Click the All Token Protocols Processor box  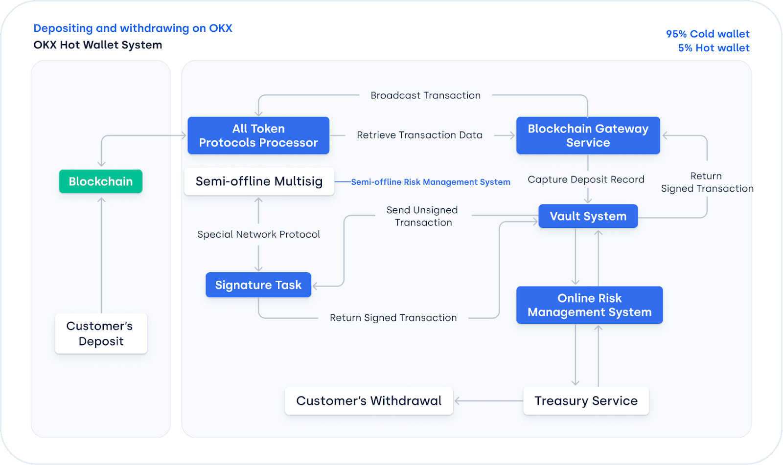(x=258, y=135)
